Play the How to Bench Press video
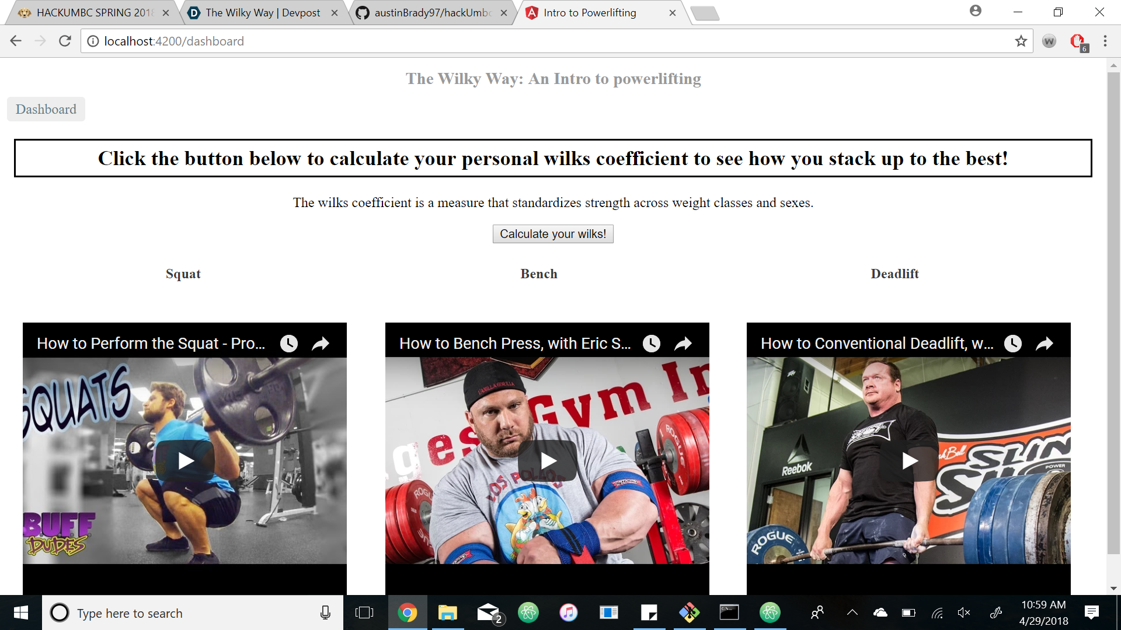Screen dimensions: 1121x630 [547, 461]
